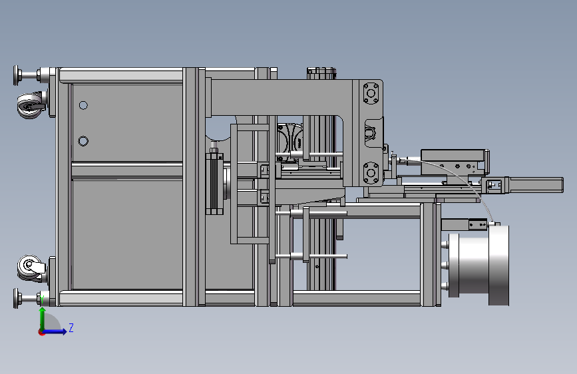Select the upper leveling foot pad

click(x=16, y=75)
